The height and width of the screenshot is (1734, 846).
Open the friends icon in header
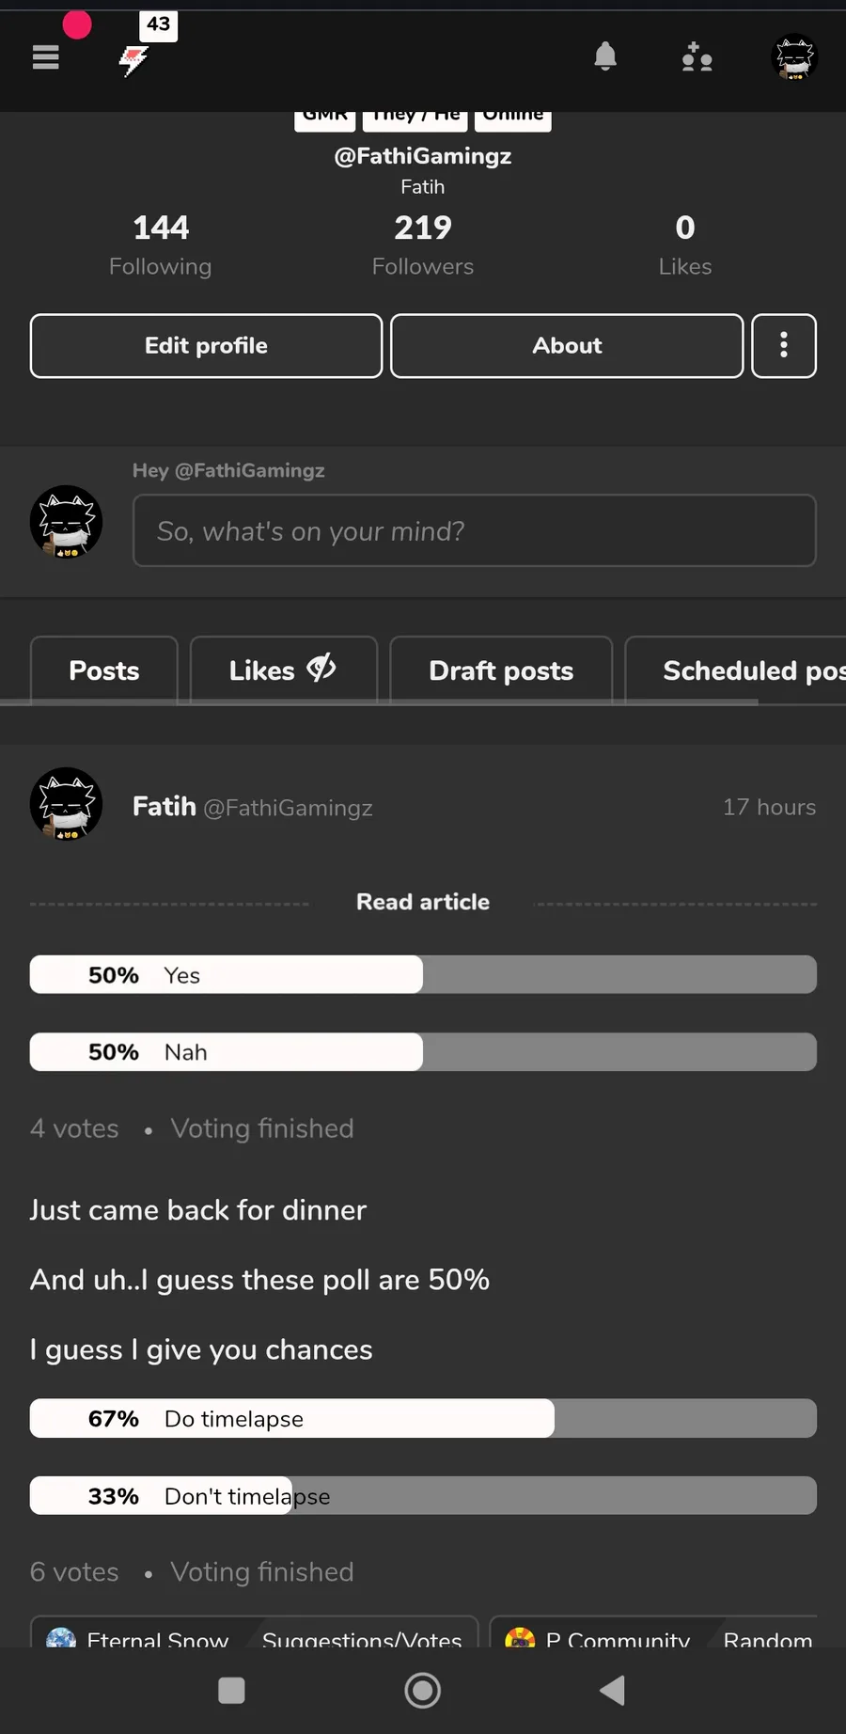coord(697,57)
